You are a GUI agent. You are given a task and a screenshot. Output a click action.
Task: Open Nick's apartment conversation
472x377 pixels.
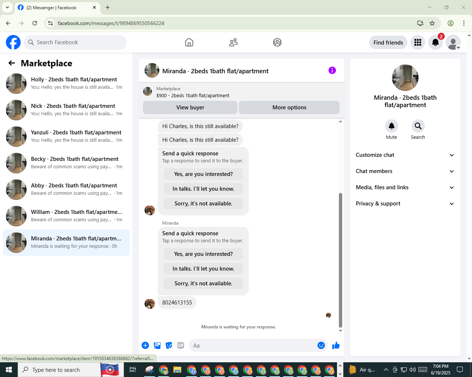(x=66, y=110)
